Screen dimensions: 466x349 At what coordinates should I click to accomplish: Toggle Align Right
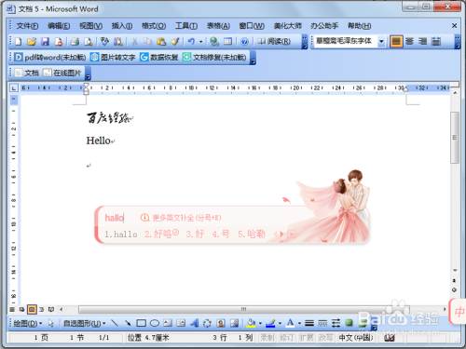[422, 41]
